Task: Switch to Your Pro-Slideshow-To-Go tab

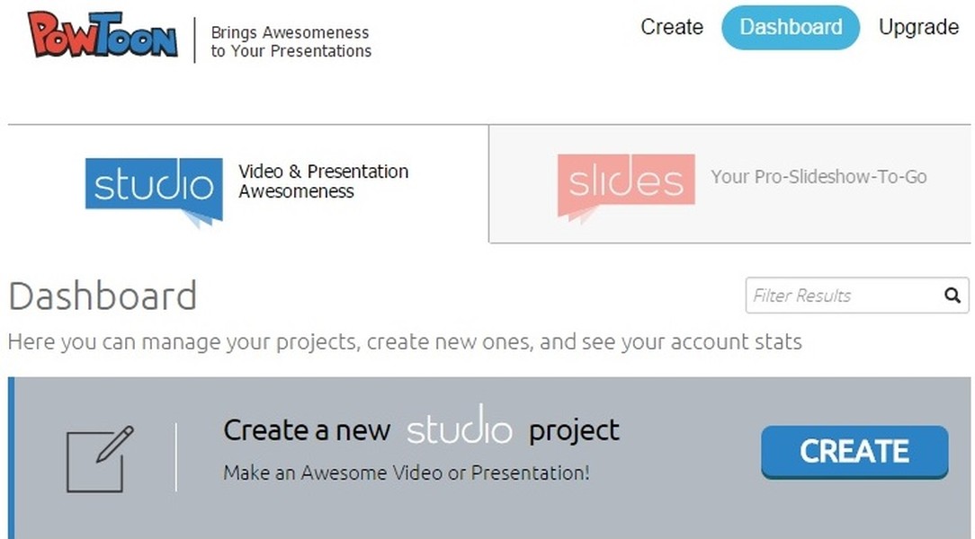Action: click(x=818, y=177)
